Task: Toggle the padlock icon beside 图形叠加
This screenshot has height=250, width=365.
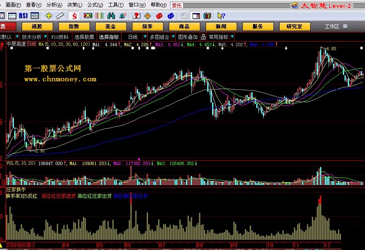Action: click(203, 37)
